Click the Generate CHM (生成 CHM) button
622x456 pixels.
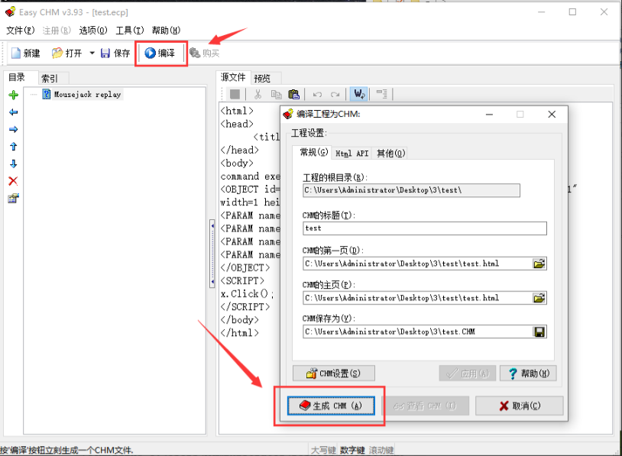click(331, 406)
